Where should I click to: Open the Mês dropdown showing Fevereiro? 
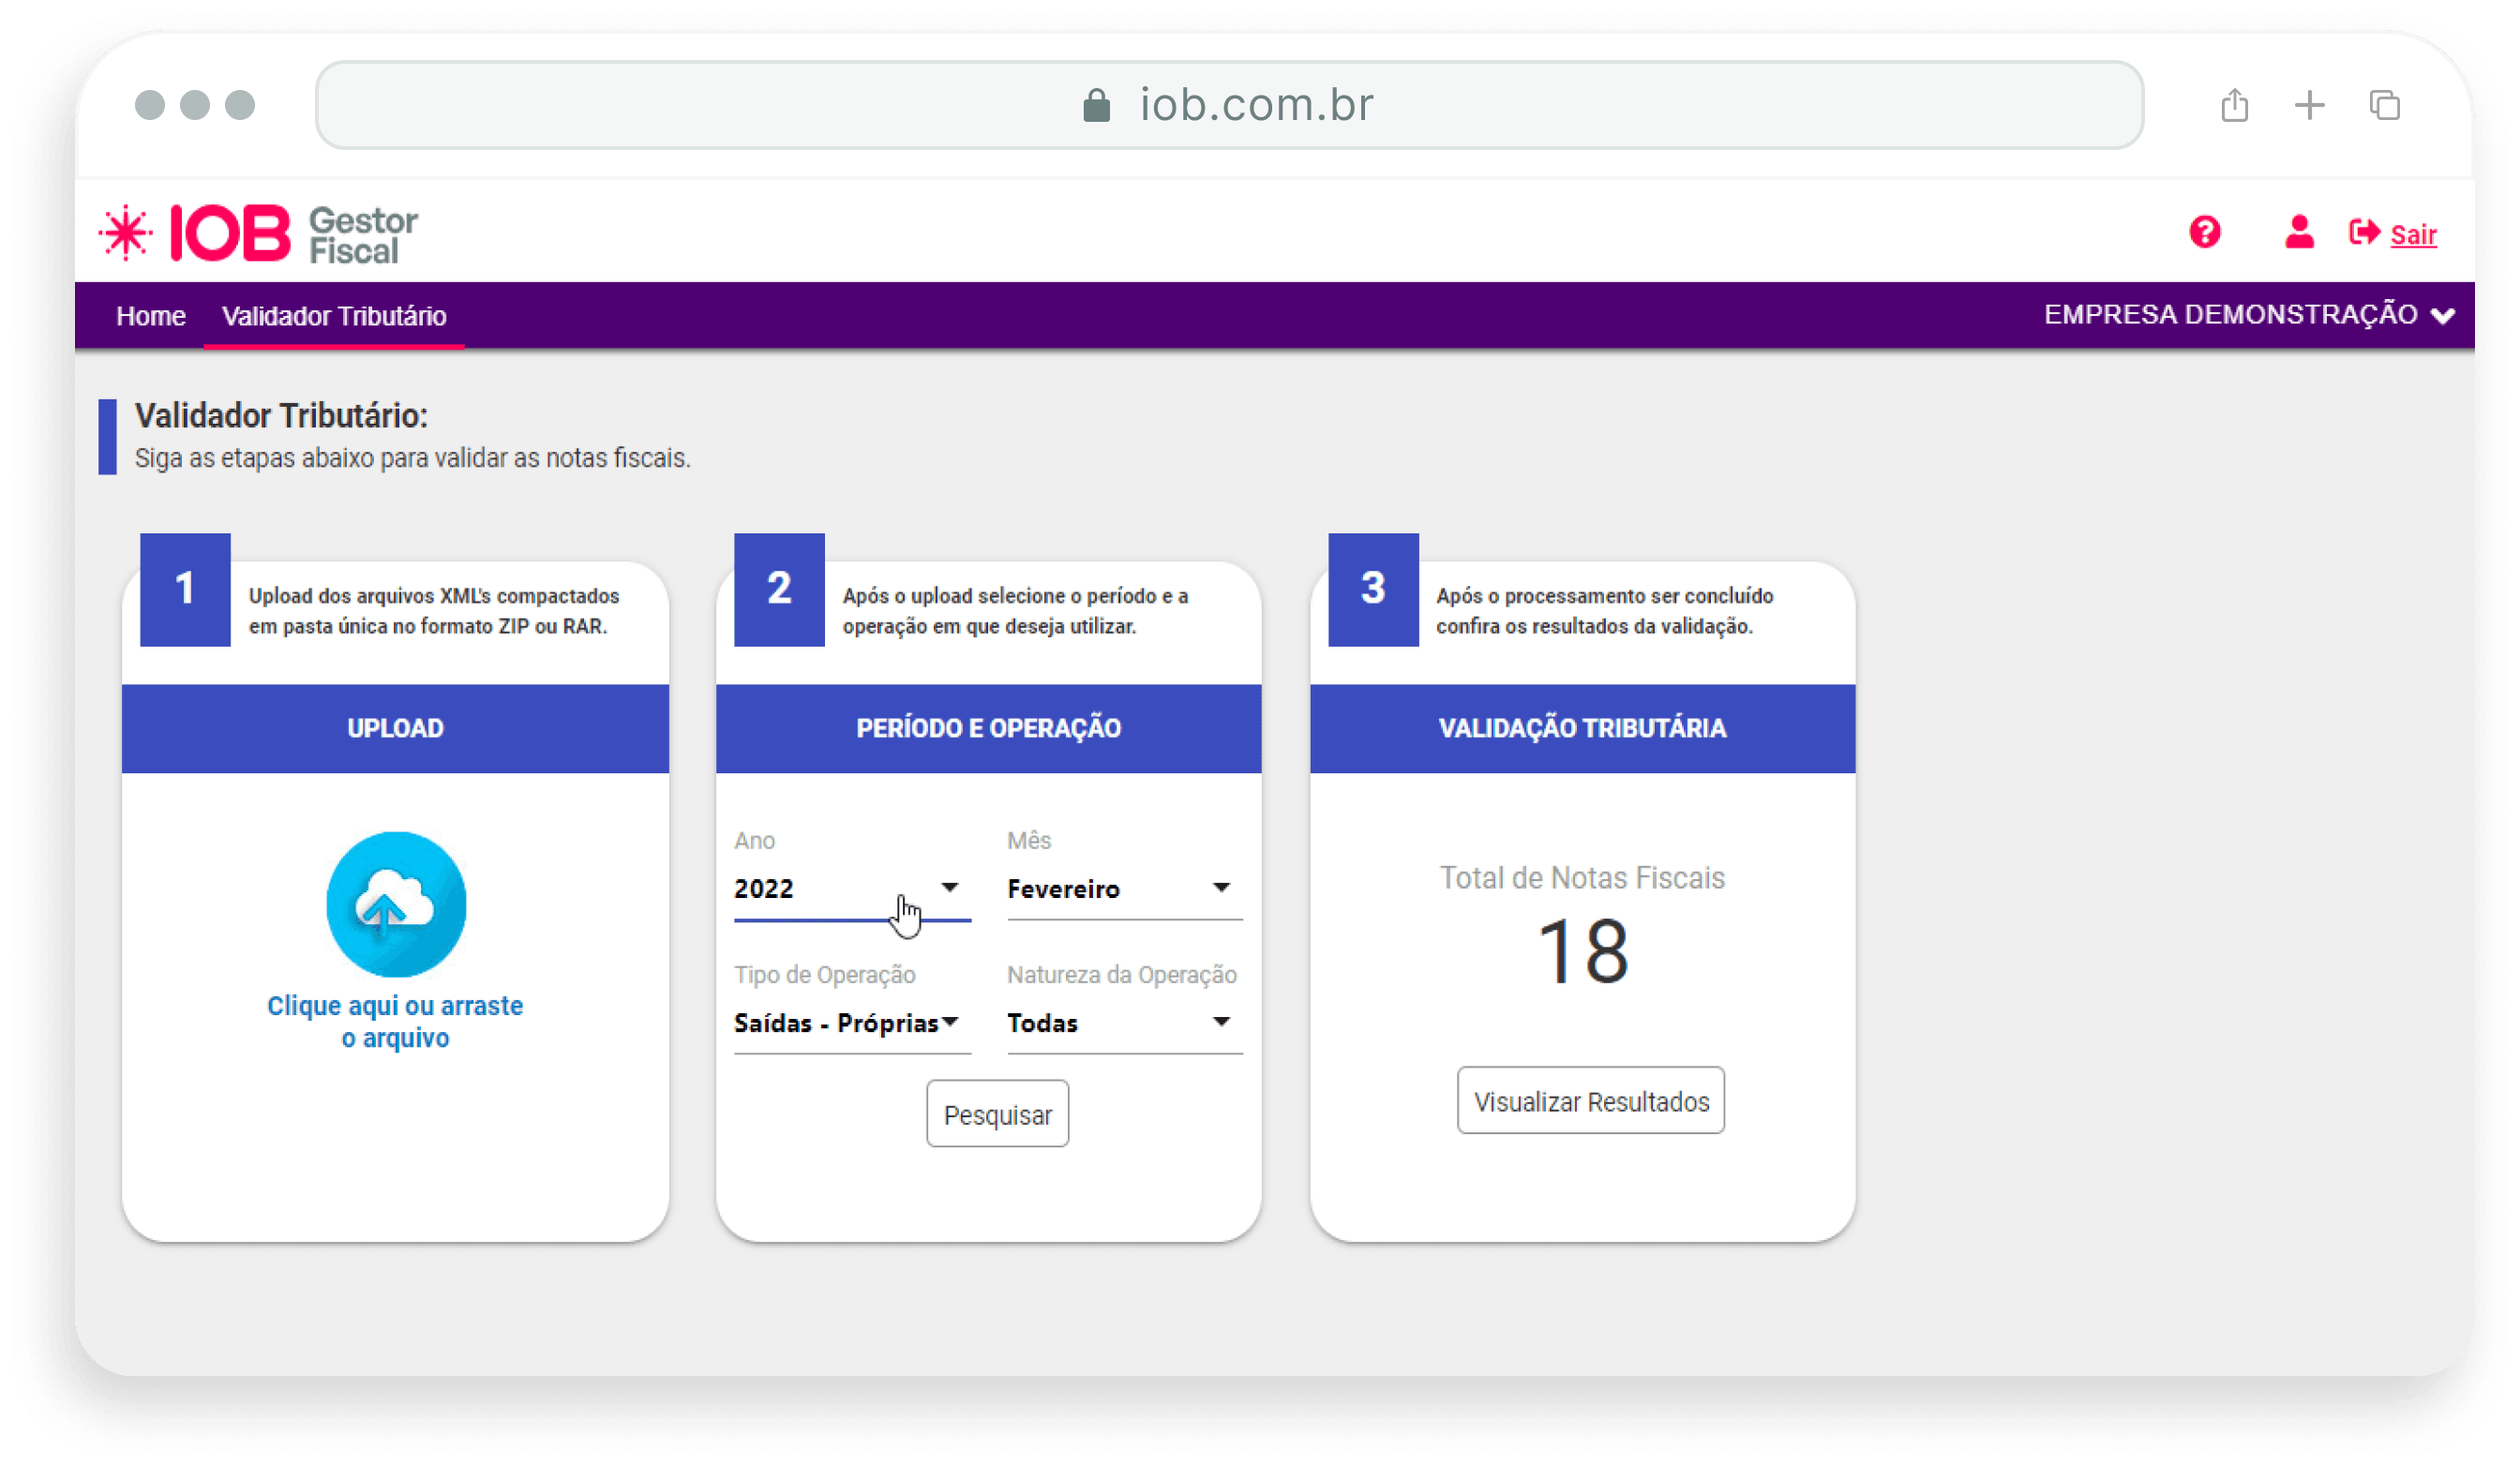1124,888
